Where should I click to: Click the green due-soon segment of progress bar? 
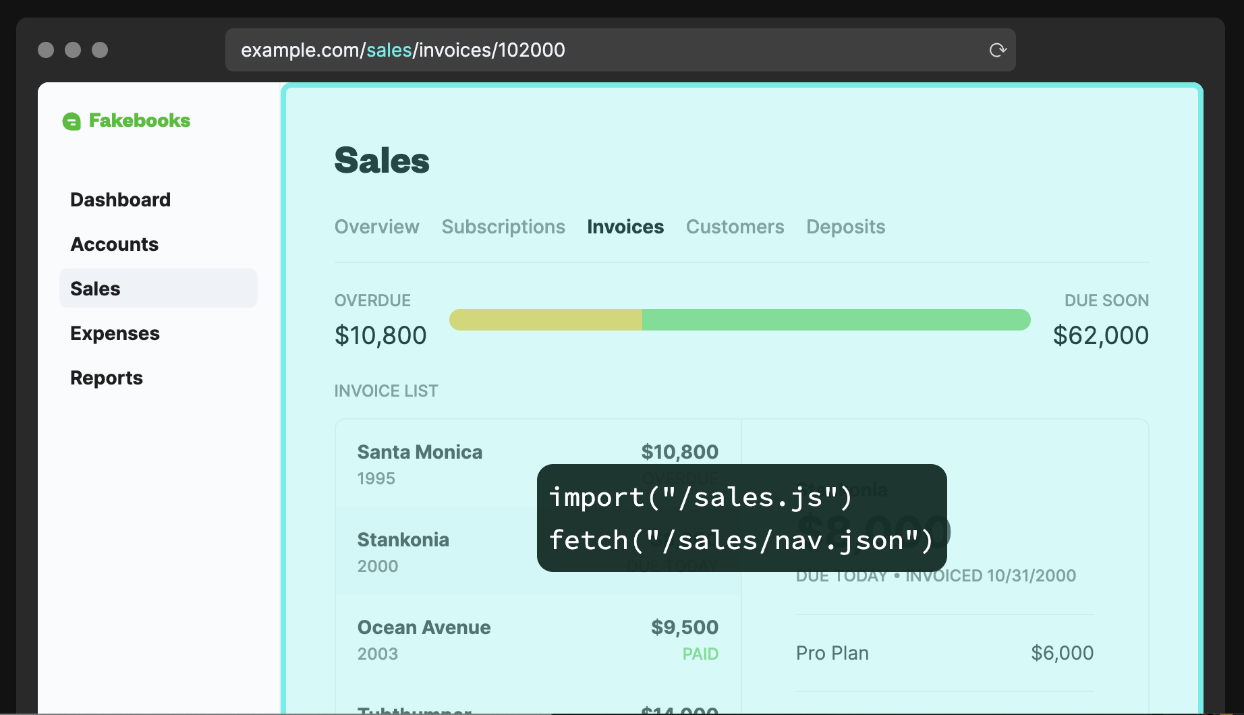(x=835, y=320)
